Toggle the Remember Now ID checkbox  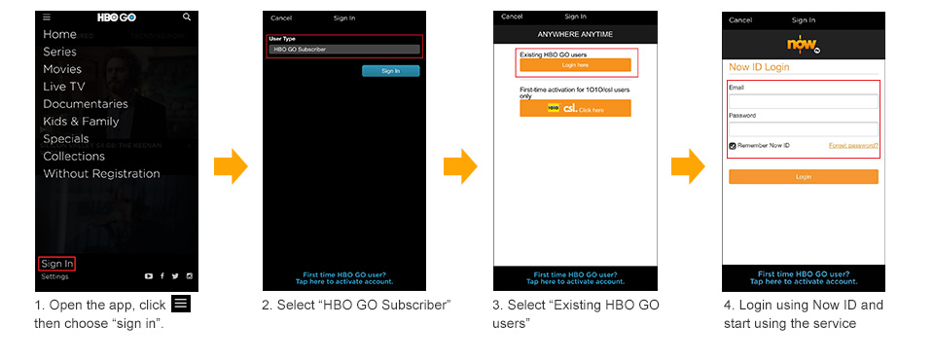coord(733,145)
